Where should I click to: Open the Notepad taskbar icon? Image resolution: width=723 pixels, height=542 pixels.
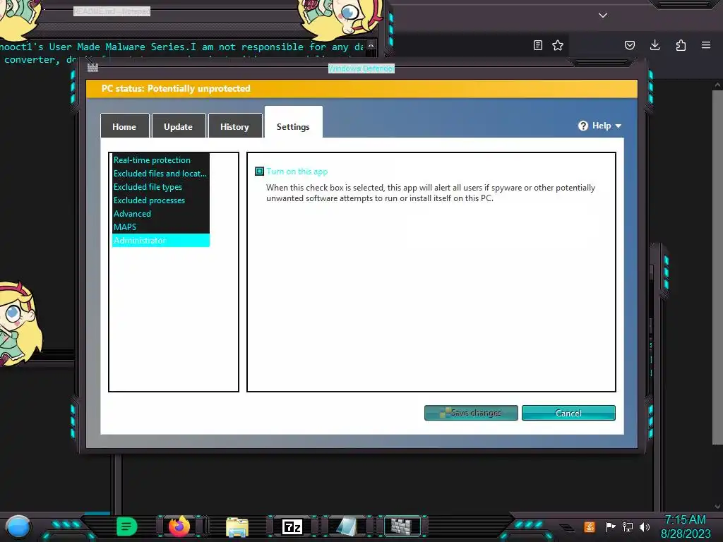[347, 526]
